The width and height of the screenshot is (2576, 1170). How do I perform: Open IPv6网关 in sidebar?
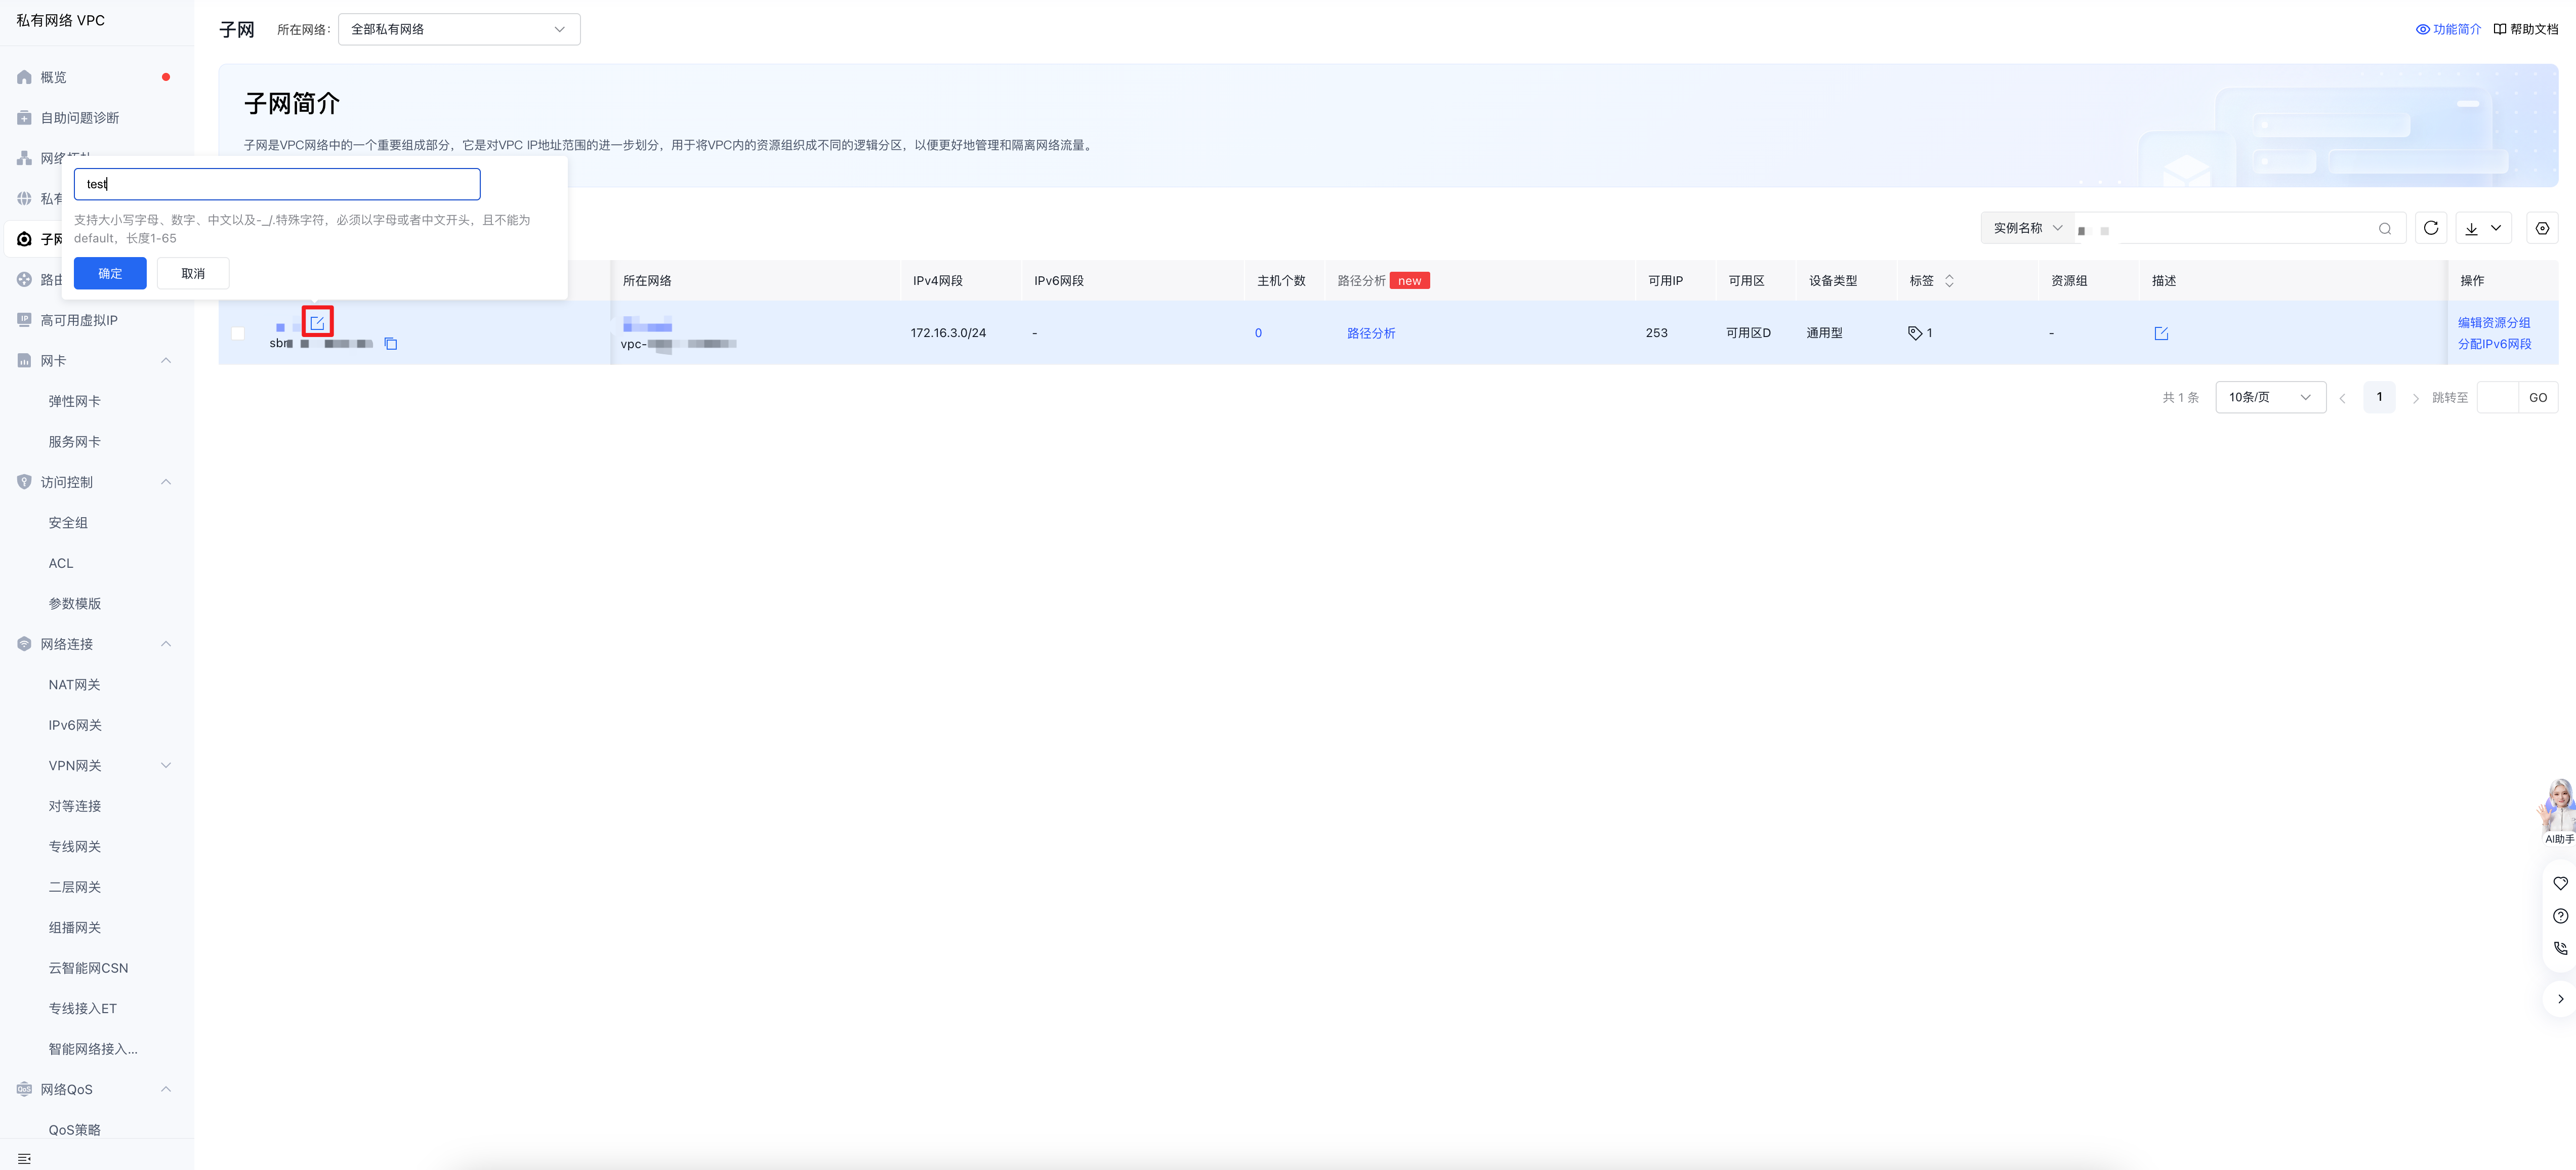(x=75, y=725)
